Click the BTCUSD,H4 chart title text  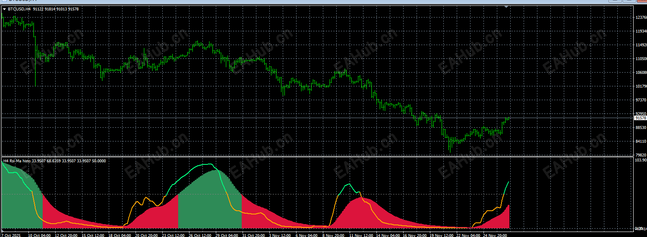20,9
